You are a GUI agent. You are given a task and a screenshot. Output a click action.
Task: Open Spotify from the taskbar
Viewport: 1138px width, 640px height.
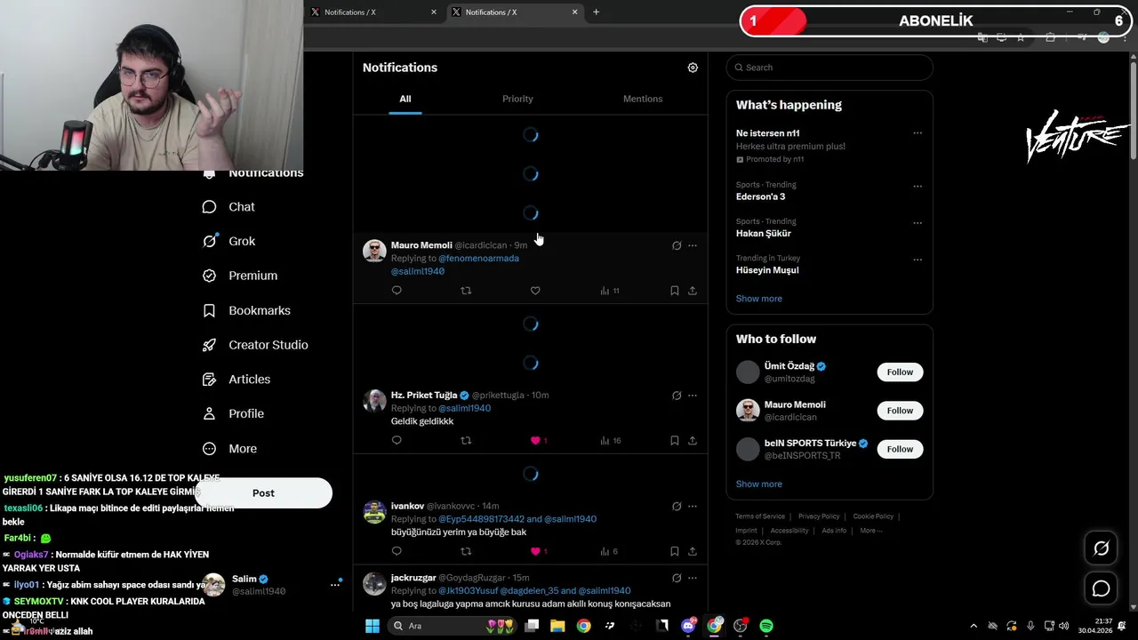766,626
